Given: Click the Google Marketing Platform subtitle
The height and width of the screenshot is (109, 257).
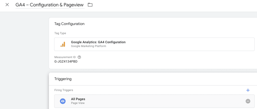Looking at the screenshot, I should point(89,46).
